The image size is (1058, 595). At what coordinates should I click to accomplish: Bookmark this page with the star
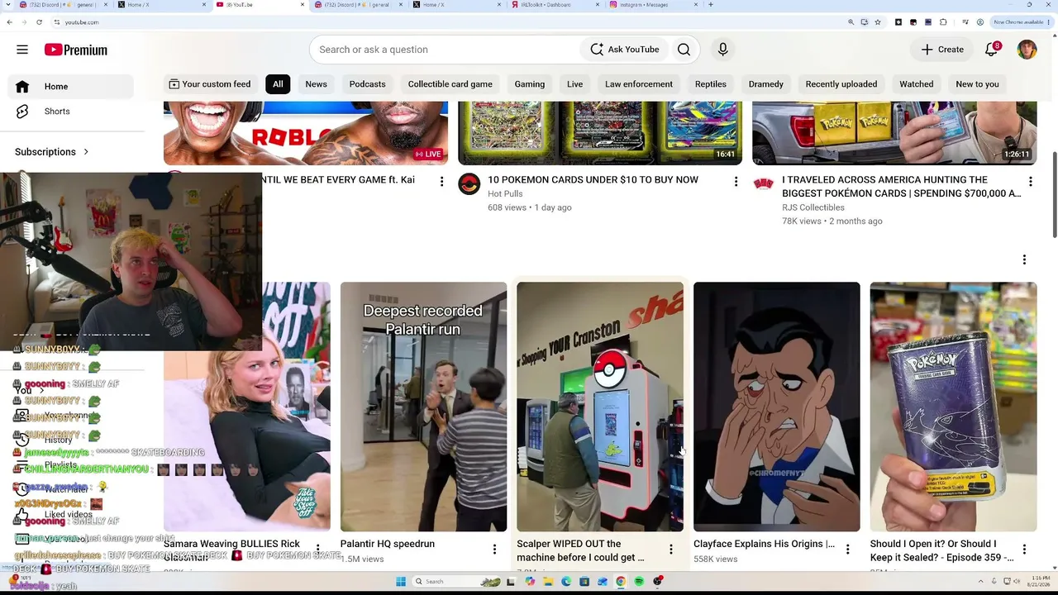pyautogui.click(x=878, y=22)
